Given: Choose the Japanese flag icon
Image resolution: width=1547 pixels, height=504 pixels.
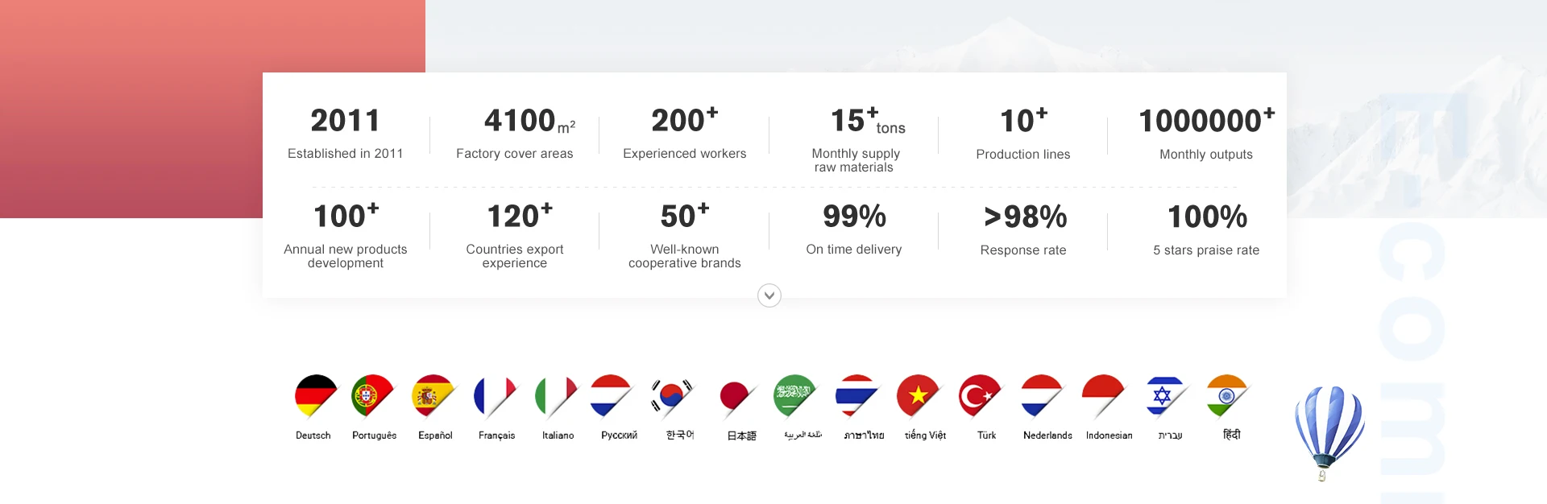Looking at the screenshot, I should [736, 397].
